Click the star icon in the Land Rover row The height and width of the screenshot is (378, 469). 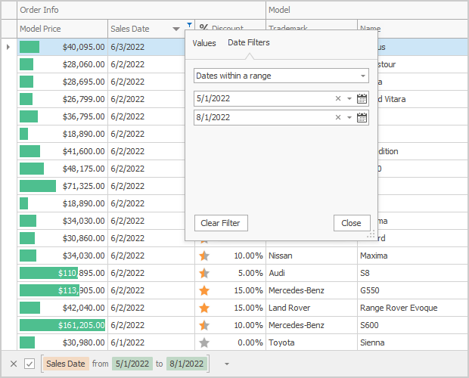click(204, 308)
